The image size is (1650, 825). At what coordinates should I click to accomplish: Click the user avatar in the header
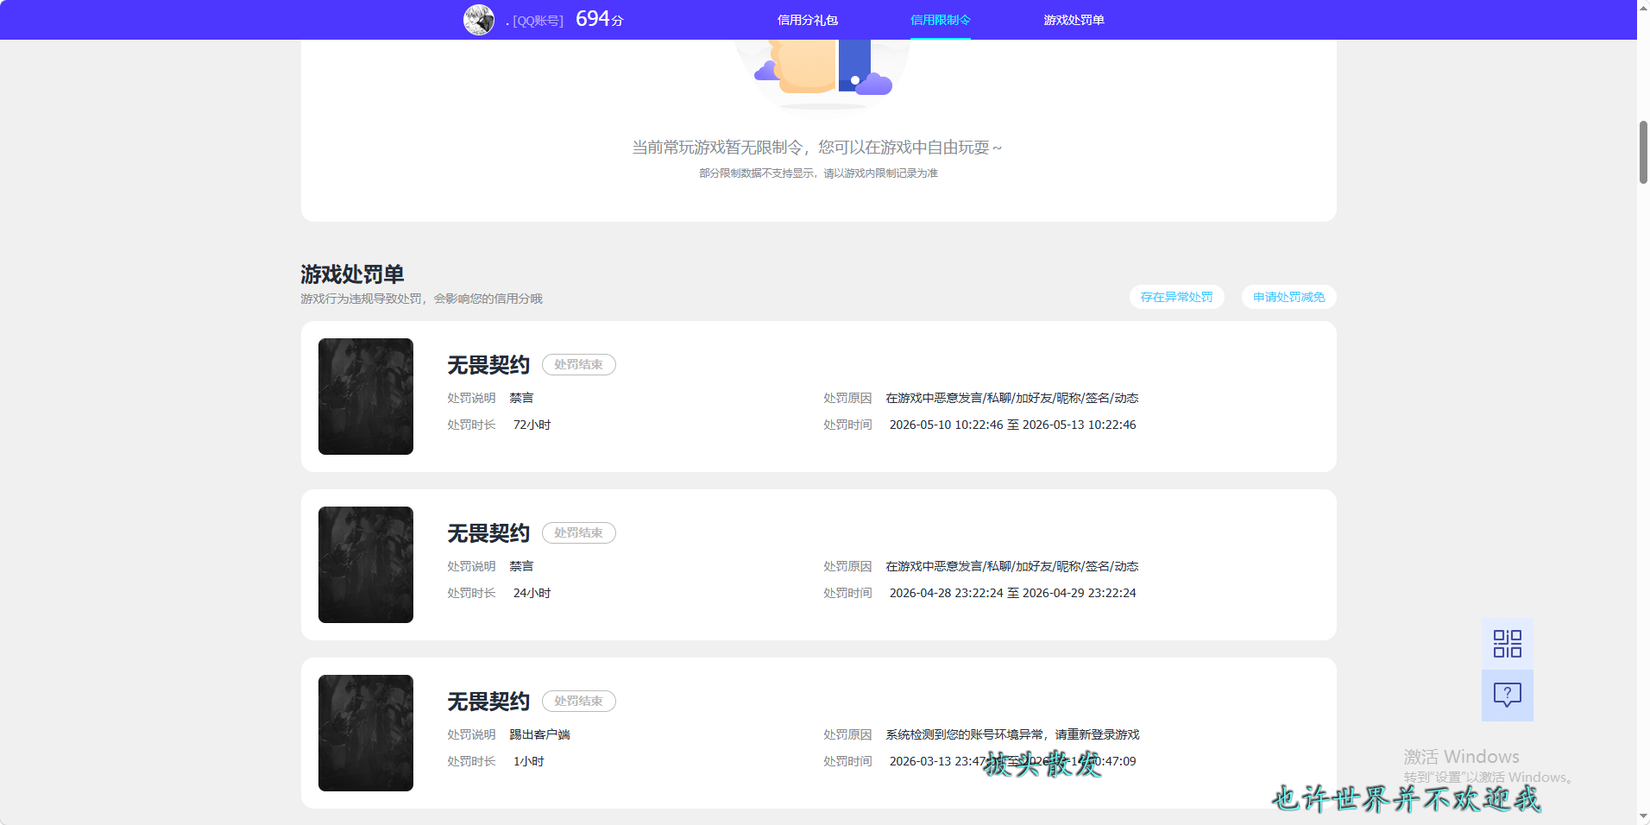click(x=479, y=20)
